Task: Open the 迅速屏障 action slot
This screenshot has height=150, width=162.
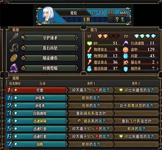Action: (x=40, y=121)
